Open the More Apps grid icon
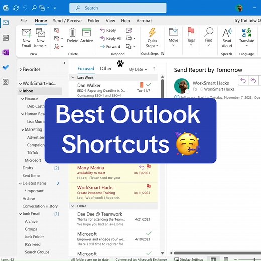261x261 pixels. point(6,82)
